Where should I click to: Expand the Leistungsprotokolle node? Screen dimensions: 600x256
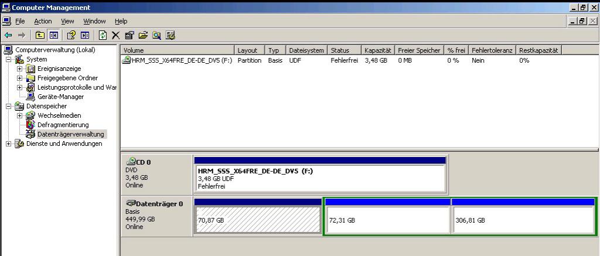(19, 88)
